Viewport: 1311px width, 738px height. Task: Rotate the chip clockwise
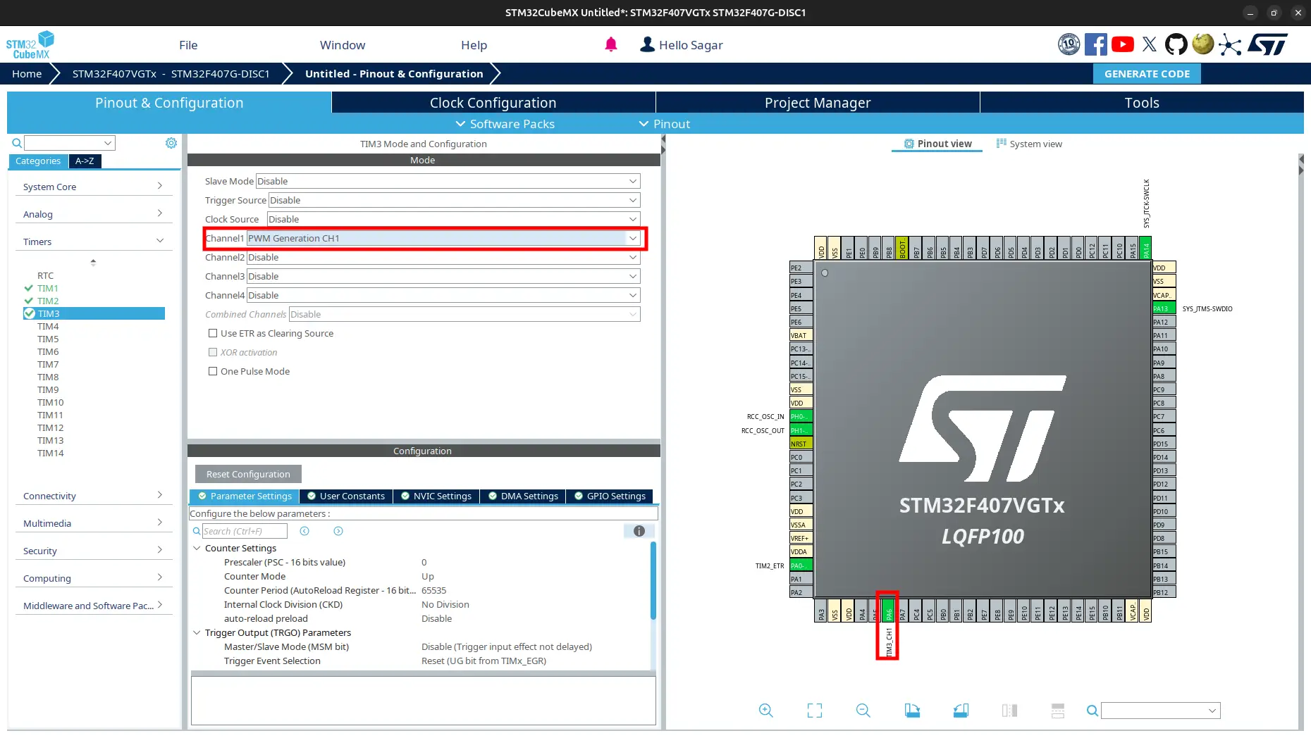point(912,711)
